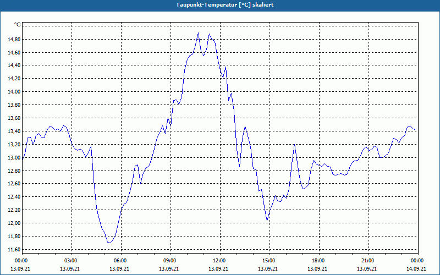
Task: Click the 12,60 y-axis label
Action: click(14, 184)
